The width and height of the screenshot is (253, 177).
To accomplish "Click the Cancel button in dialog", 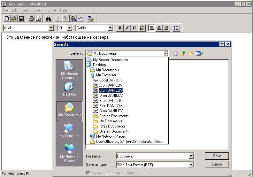I will [x=217, y=164].
